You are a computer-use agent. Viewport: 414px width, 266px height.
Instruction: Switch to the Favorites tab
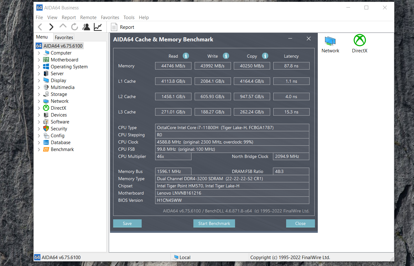tap(64, 37)
